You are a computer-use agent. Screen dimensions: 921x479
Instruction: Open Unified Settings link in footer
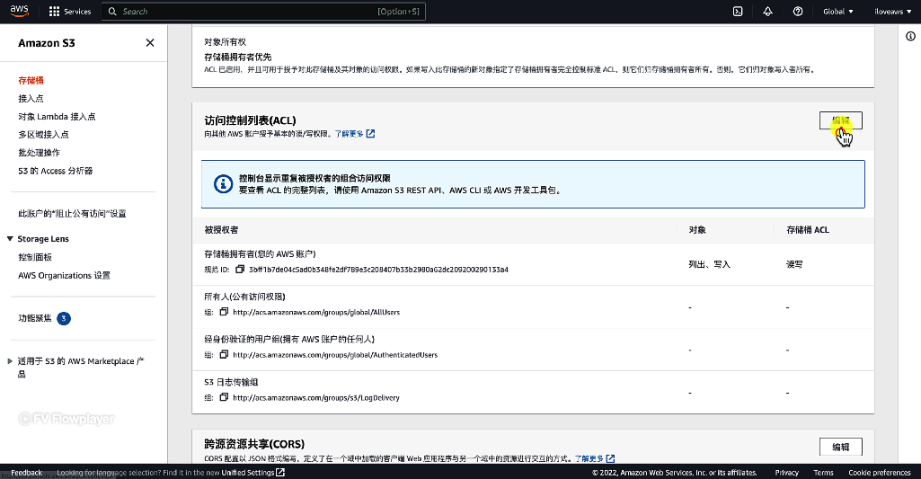[253, 473]
